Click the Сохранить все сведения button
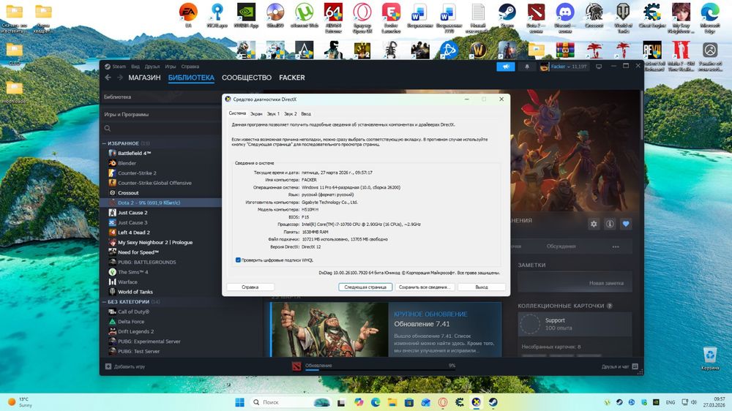This screenshot has height=411, width=732. (425, 287)
